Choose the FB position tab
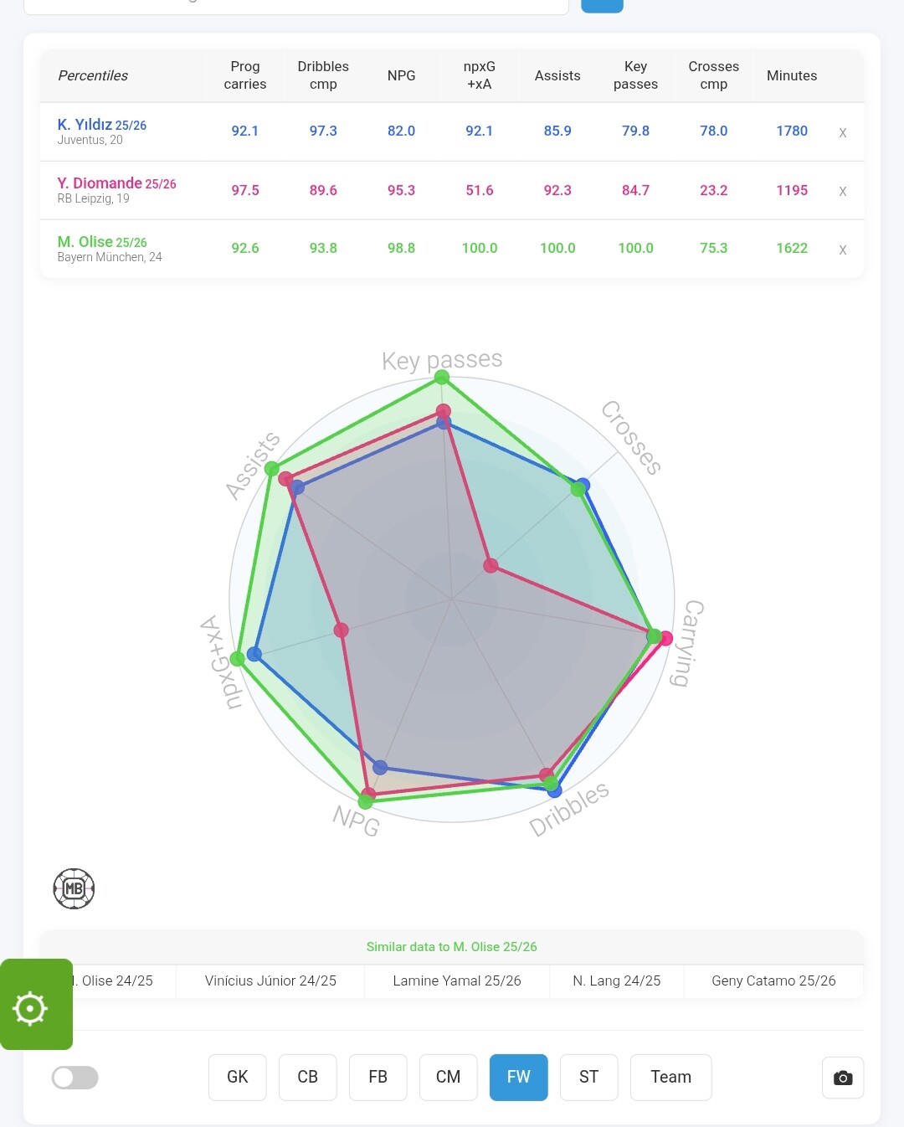 click(378, 1077)
